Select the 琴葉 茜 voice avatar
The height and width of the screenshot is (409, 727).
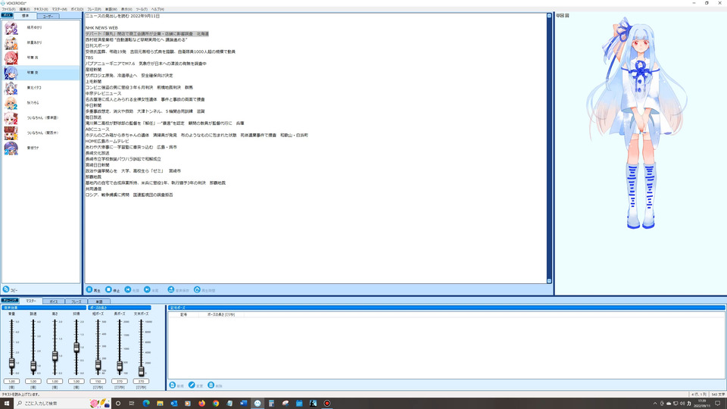tap(11, 58)
